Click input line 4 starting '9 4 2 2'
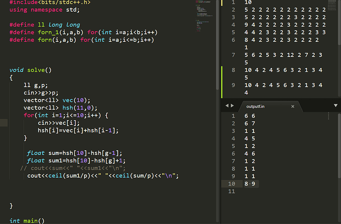This screenshot has height=224, width=341. (285, 25)
